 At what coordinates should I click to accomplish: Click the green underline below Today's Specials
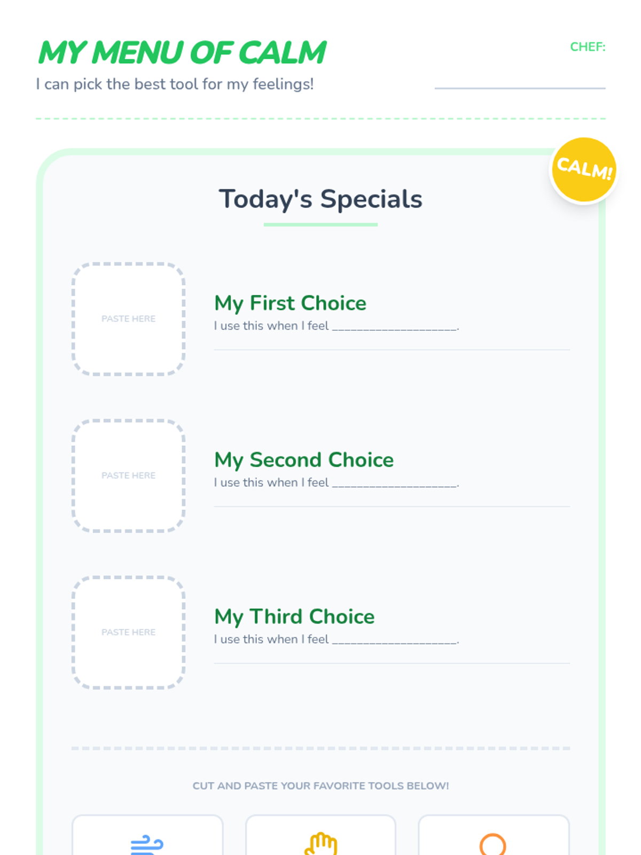click(x=320, y=224)
